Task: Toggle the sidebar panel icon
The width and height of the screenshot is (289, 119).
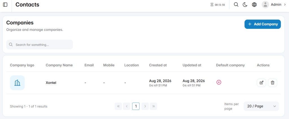Action: click(5, 5)
